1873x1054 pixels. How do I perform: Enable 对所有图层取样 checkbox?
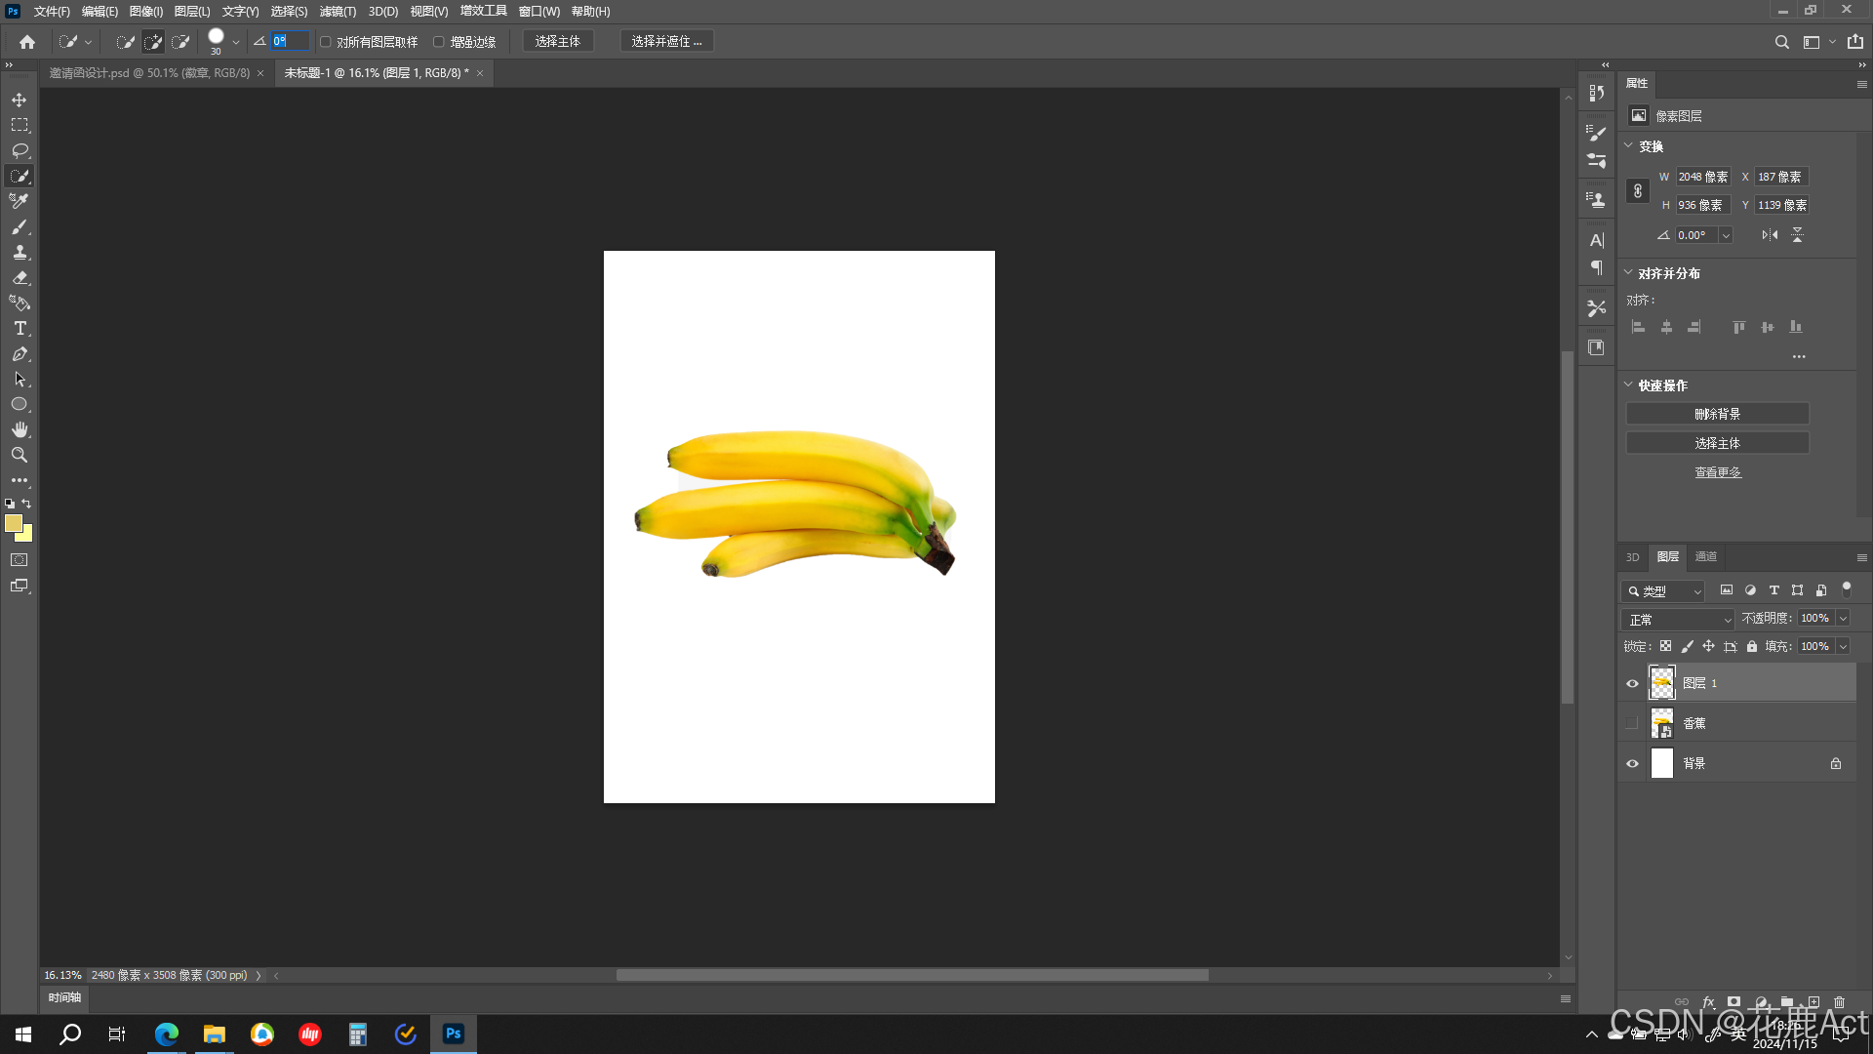click(x=326, y=42)
